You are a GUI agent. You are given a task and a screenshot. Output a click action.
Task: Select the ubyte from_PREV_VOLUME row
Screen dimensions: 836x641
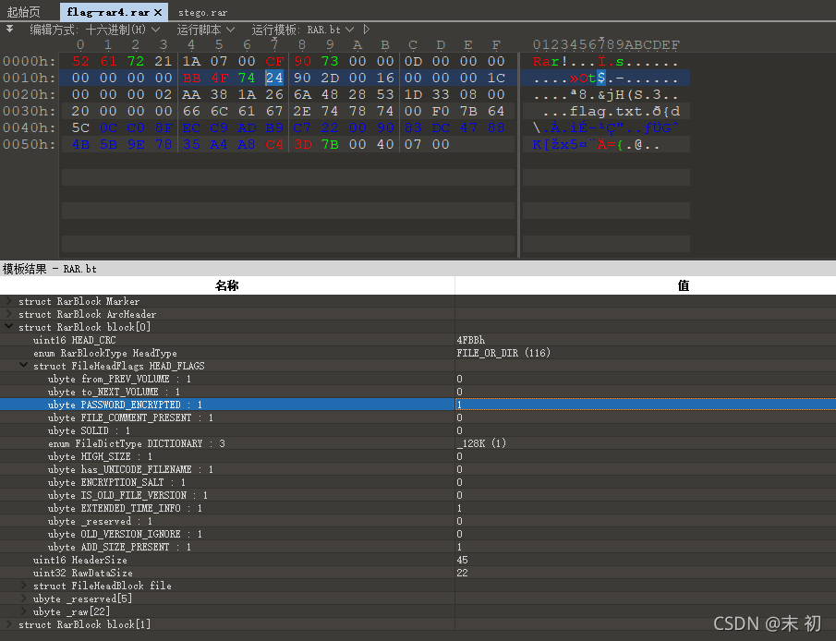click(418, 379)
